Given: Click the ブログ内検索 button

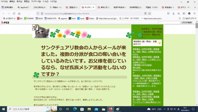Looking at the screenshot, I should tap(188, 23).
